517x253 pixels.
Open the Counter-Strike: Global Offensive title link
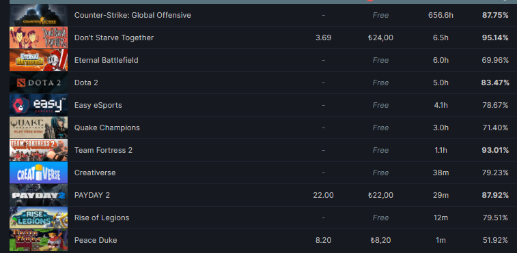pos(132,15)
